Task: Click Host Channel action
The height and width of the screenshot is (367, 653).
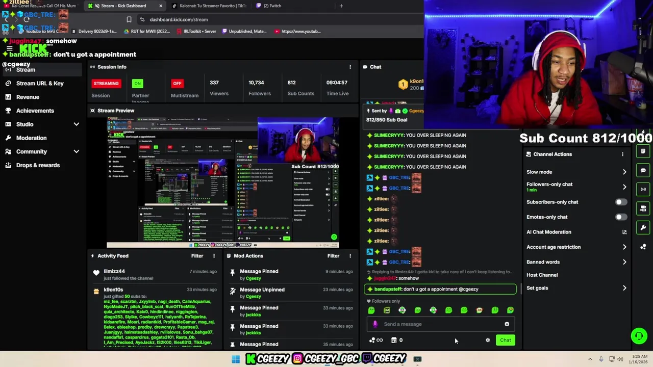Action: click(542, 275)
